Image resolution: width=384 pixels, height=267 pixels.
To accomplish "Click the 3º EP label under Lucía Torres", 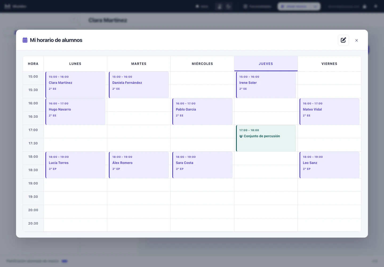I will point(53,169).
